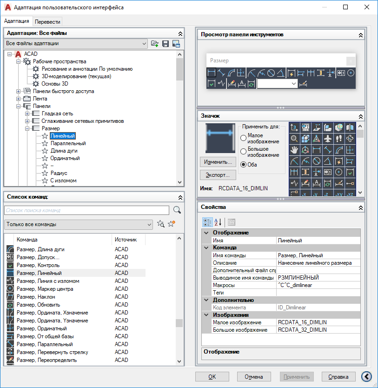Image resolution: width=378 pixels, height=388 pixels.
Task: Select airplane icon in icon grid
Action: coord(328,139)
